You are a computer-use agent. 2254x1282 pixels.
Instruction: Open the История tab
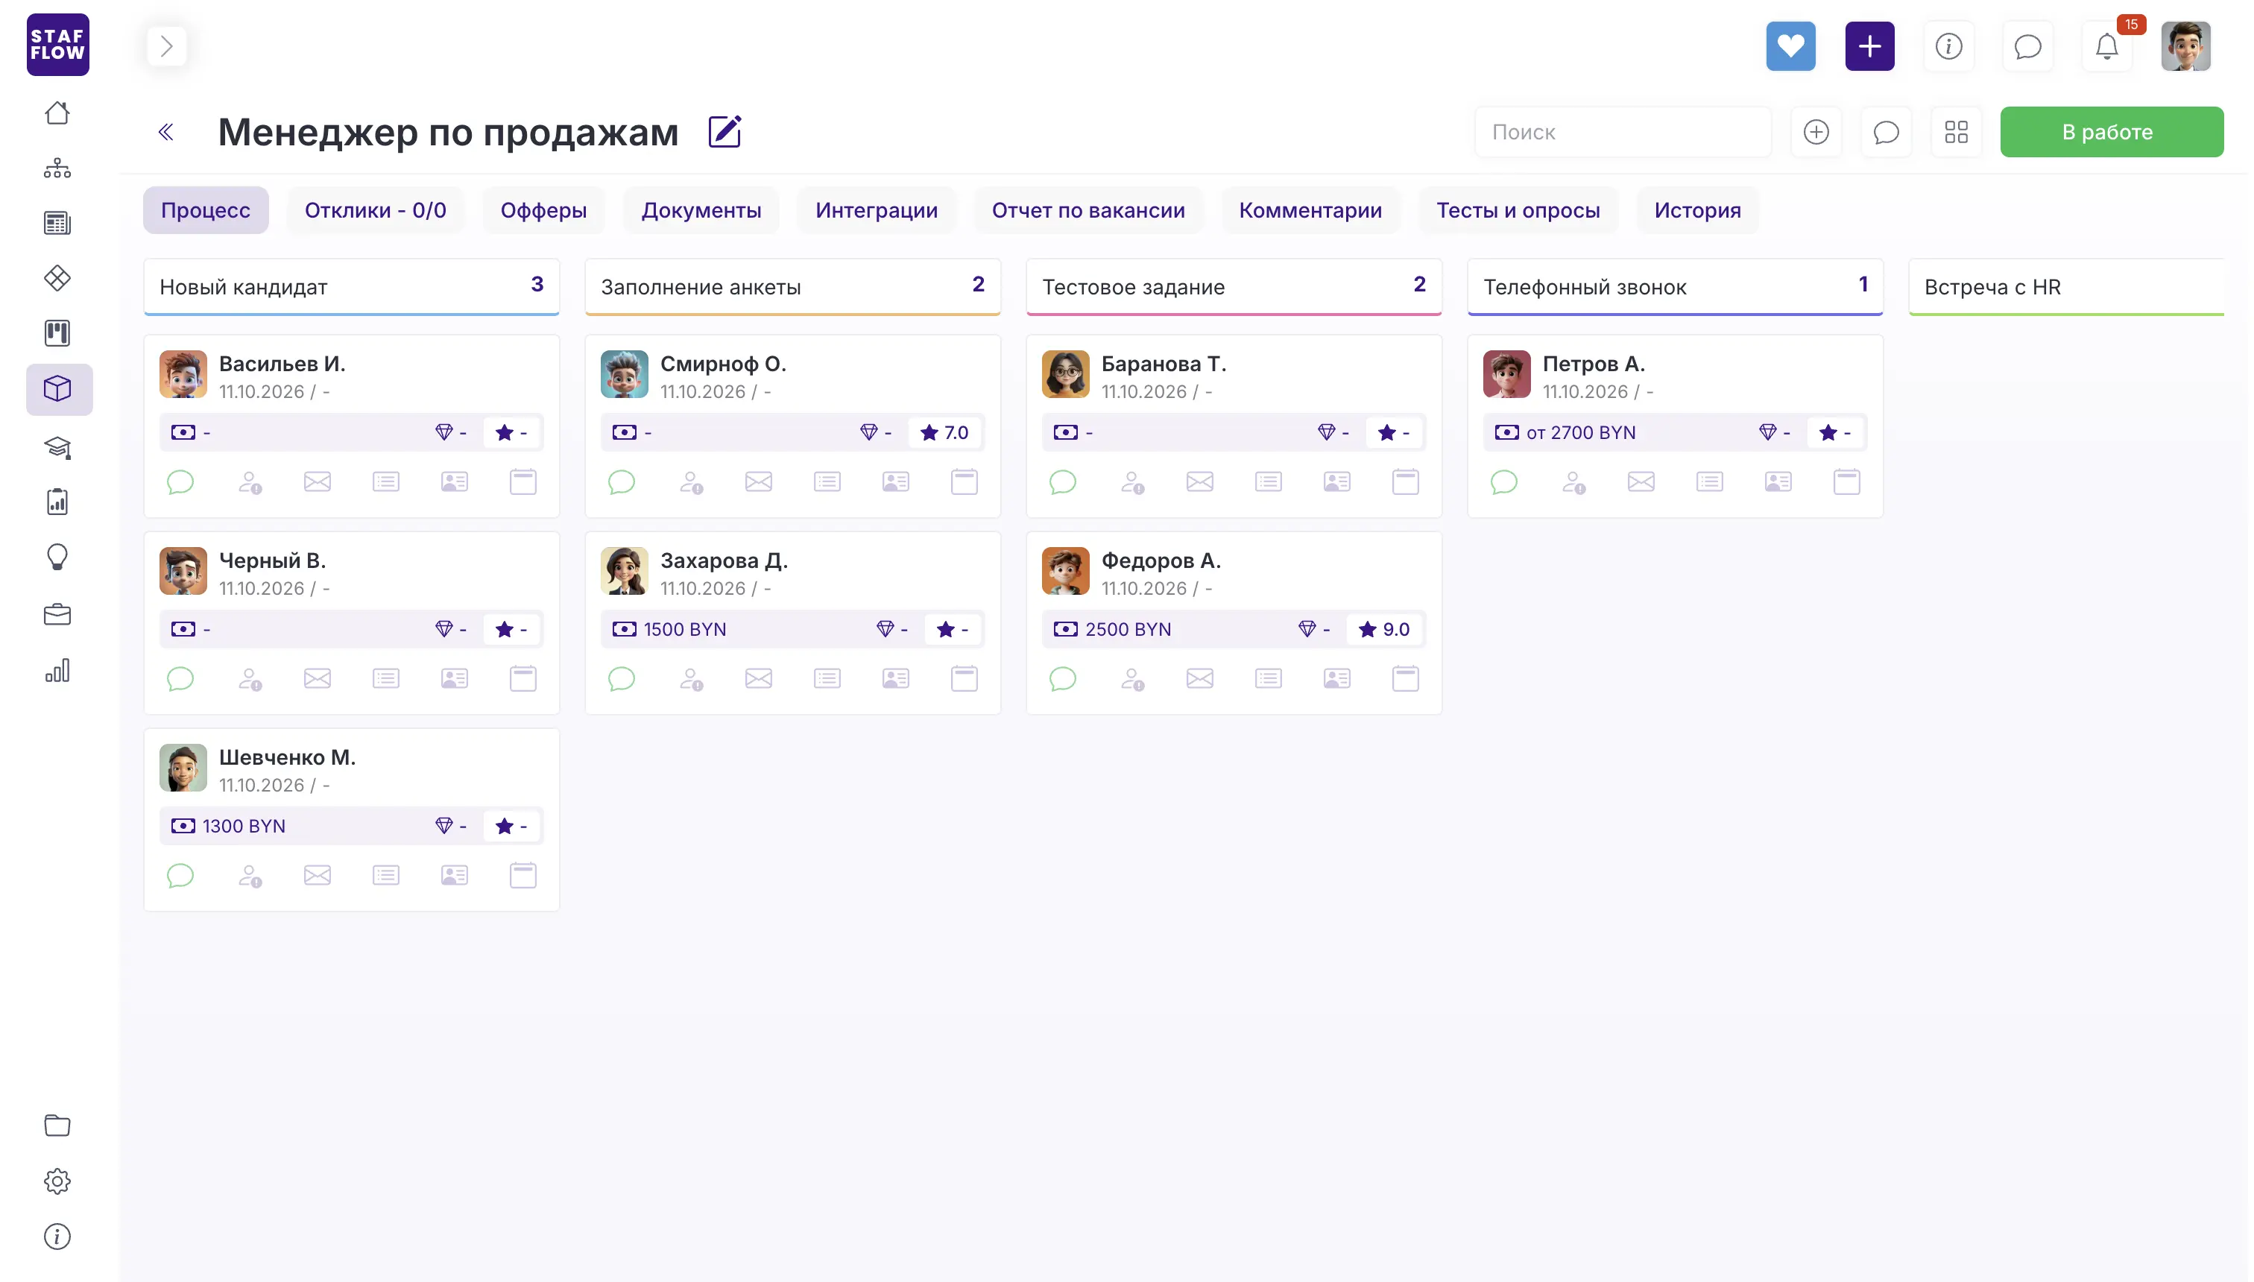click(x=1696, y=210)
